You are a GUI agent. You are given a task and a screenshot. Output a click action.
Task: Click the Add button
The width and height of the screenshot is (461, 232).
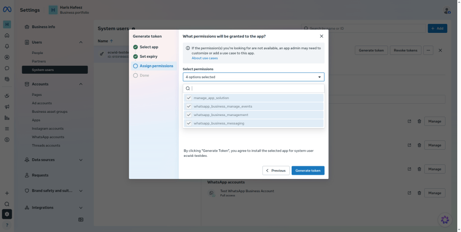(437, 29)
